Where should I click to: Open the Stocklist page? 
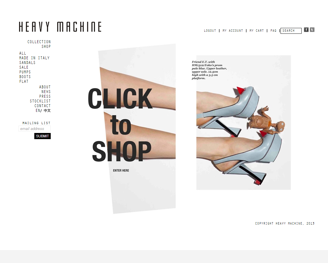[x=40, y=101]
